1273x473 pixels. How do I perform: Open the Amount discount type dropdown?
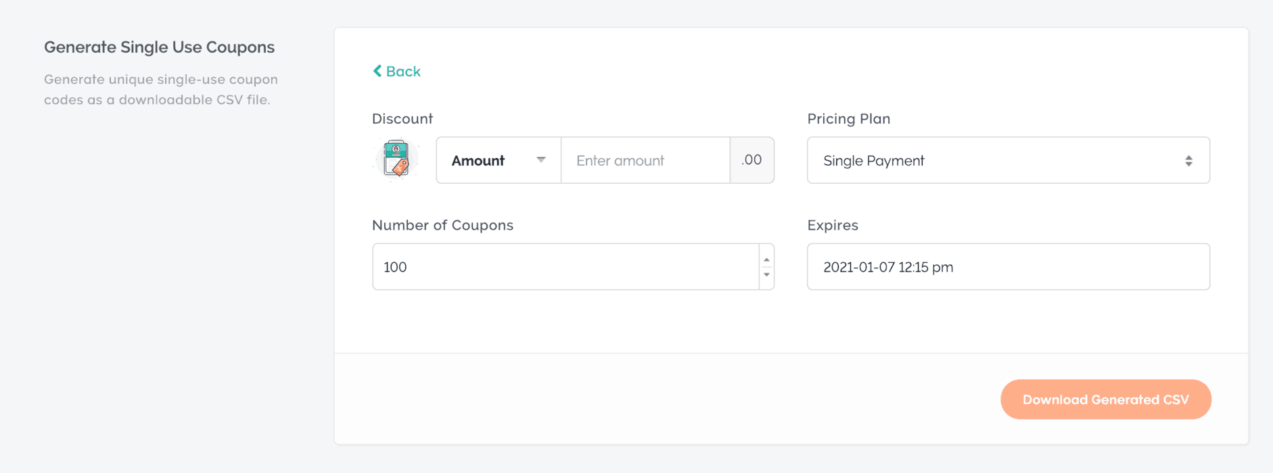[x=499, y=160]
